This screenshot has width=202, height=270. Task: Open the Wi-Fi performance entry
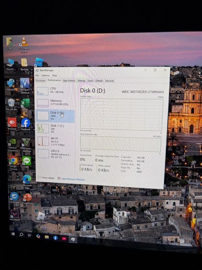pyautogui.click(x=55, y=141)
